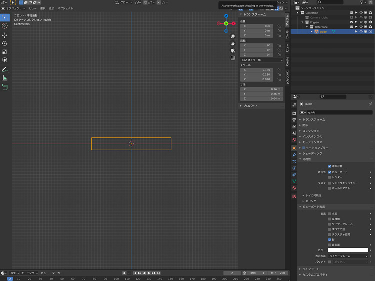Open the Modifier wrench properties tab
Image resolution: width=375 pixels, height=281 pixels.
pyautogui.click(x=294, y=155)
